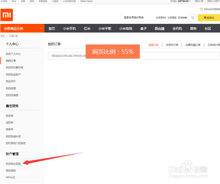Open 小米电视 in the dark navigation bar

pyautogui.click(x=126, y=28)
